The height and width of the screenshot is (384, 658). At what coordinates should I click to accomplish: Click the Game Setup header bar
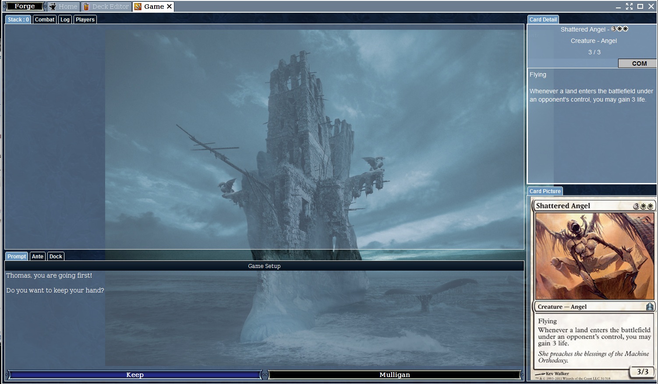pyautogui.click(x=264, y=266)
